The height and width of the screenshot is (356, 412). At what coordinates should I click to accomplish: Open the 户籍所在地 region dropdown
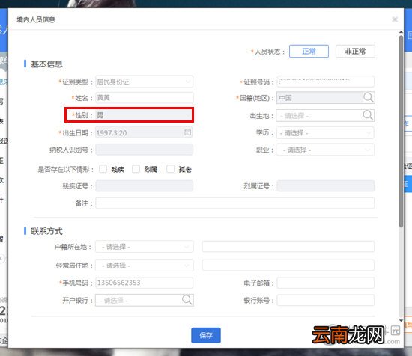(x=145, y=247)
